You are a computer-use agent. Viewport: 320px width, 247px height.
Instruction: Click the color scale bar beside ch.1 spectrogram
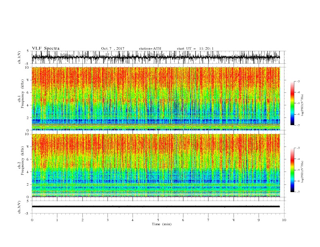coord(292,103)
